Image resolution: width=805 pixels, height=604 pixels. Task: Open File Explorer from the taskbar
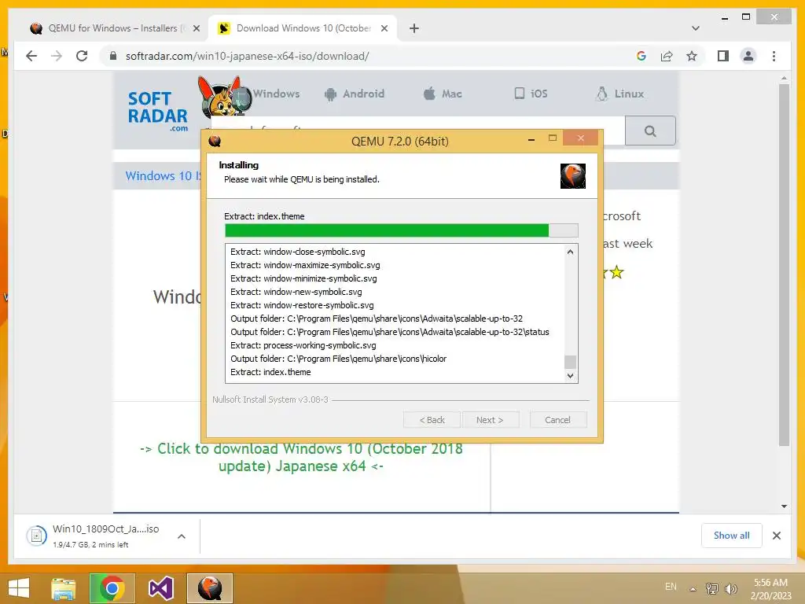64,588
